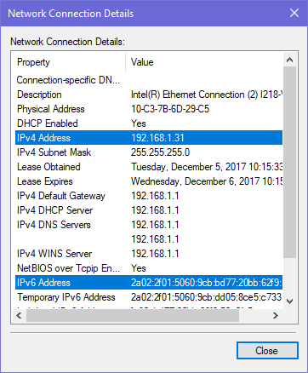
Task: Click the Close button
Action: click(267, 351)
